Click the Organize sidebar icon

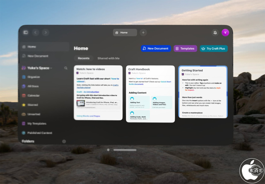point(24,77)
